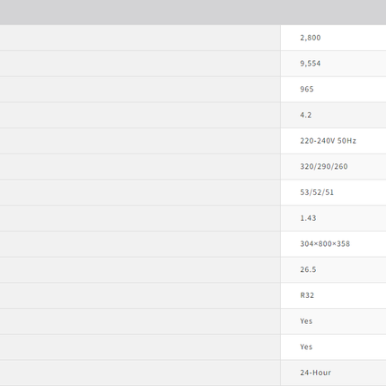Screen dimensions: 386x386
Task: Click the empty label cell beside 220-240V 50Hz
Action: tap(140, 141)
